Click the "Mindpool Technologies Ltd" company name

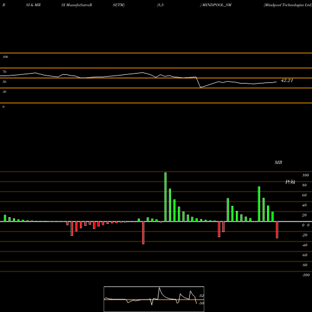(x=288, y=5)
